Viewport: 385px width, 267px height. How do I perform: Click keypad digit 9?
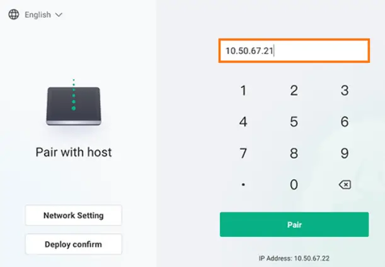click(x=344, y=153)
